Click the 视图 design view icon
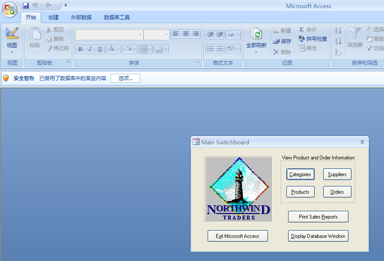 [12, 33]
